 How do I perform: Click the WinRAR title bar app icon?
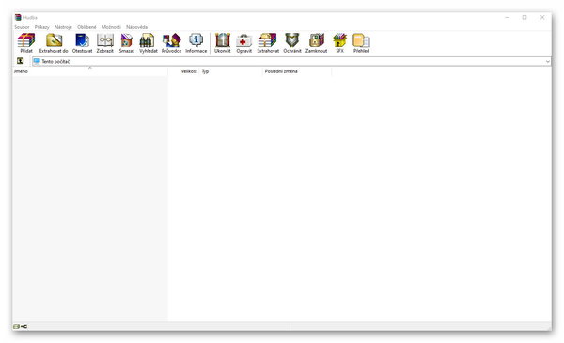(x=18, y=17)
